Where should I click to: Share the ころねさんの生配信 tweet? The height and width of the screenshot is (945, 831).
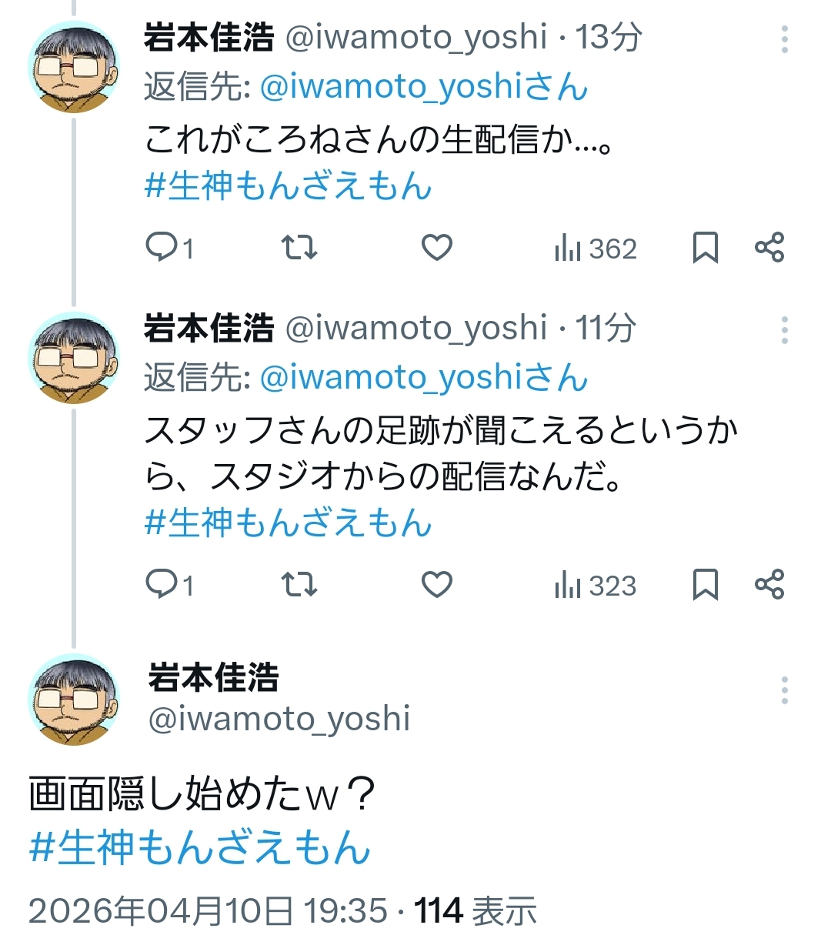769,248
